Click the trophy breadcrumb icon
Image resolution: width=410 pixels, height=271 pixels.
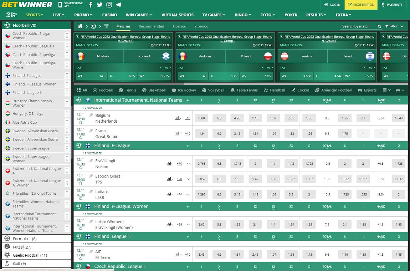[x=107, y=26]
